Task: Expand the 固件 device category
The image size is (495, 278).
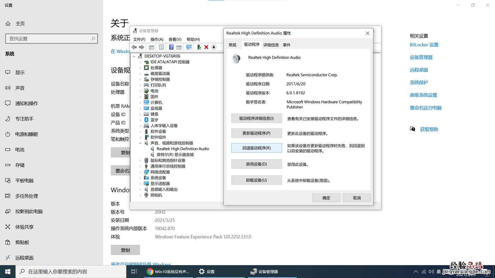Action: tap(140, 97)
